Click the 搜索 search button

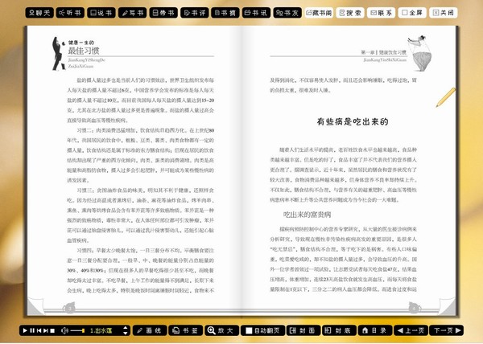click(350, 13)
